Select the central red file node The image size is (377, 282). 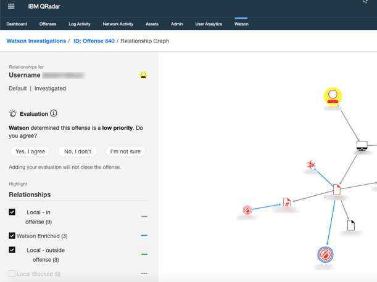point(336,190)
